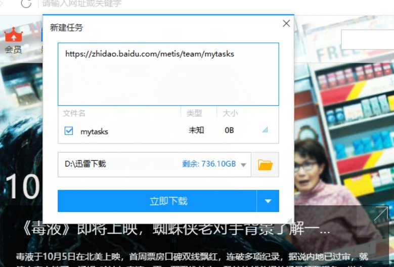Close the 新建任务 dialog
The width and height of the screenshot is (394, 267).
point(286,23)
